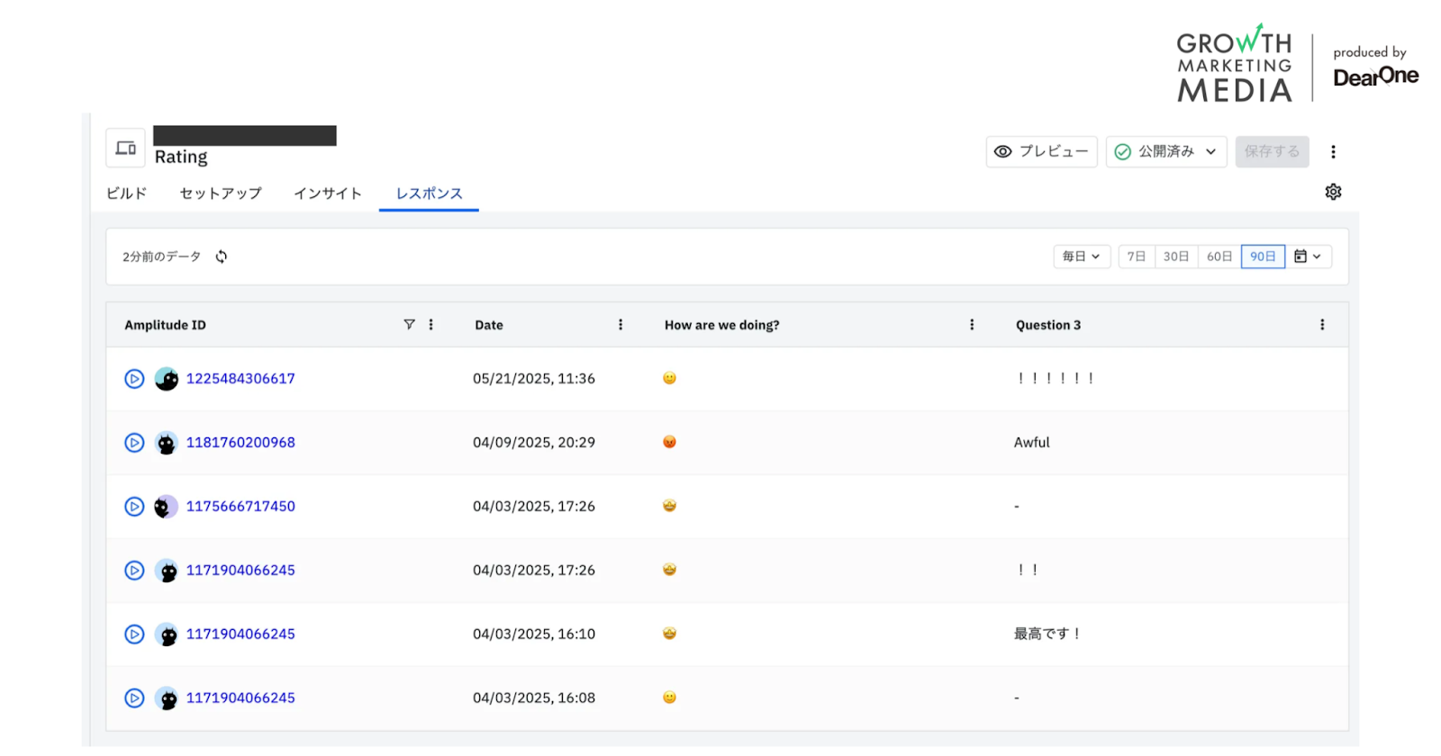The height and width of the screenshot is (756, 1441).
Task: Open the Date column options menu
Action: (x=621, y=325)
